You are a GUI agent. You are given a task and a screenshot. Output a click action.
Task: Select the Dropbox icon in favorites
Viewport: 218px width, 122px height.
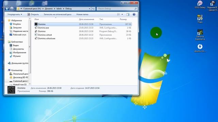(x=11, y=24)
